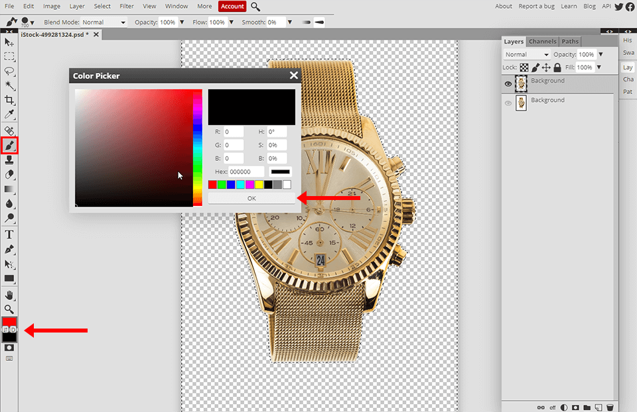Image resolution: width=637 pixels, height=412 pixels.
Task: Open the Blend Mode dropdown
Action: (x=526, y=54)
